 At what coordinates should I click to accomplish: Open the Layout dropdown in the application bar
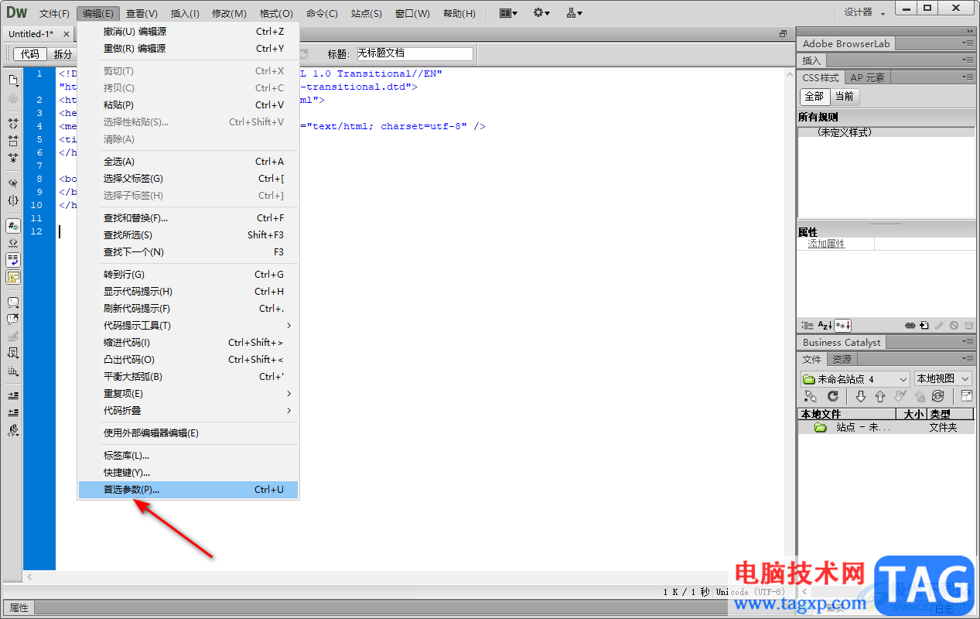pos(508,13)
